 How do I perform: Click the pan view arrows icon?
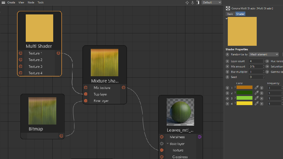point(187,3)
